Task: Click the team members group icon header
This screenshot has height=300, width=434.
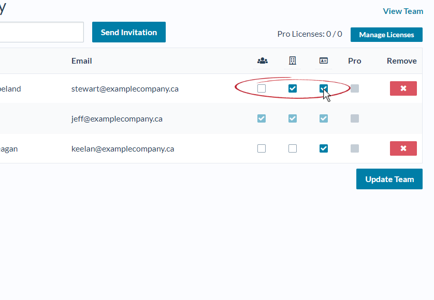Action: click(262, 61)
